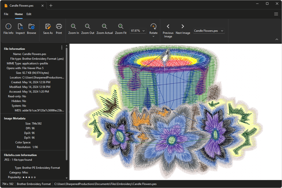
Task: Collapse the ribbon with the chevron
Action: pos(277,39)
